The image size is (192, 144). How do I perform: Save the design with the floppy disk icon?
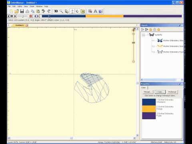click(x=22, y=11)
